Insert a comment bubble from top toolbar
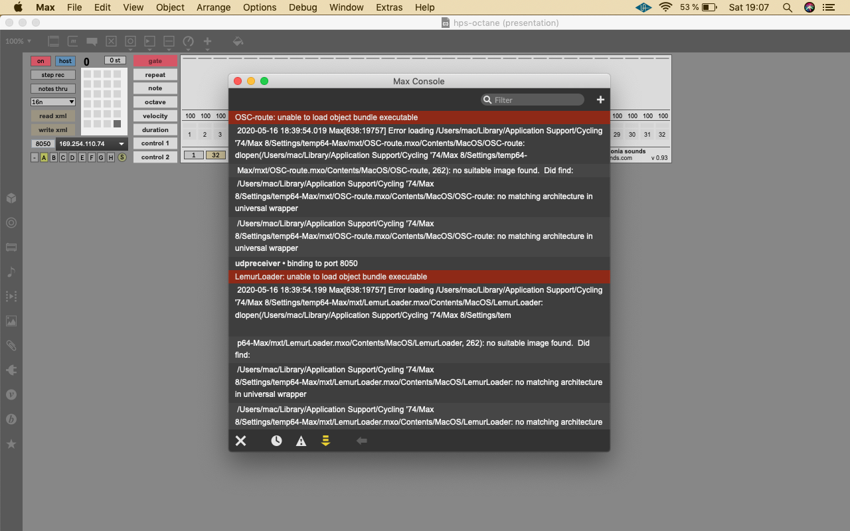This screenshot has height=531, width=850. 92,41
